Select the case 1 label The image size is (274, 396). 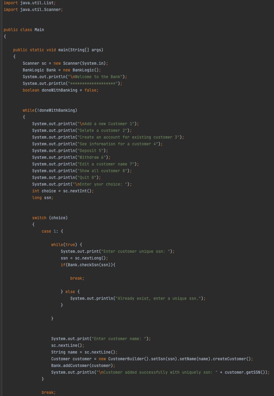[49, 231]
